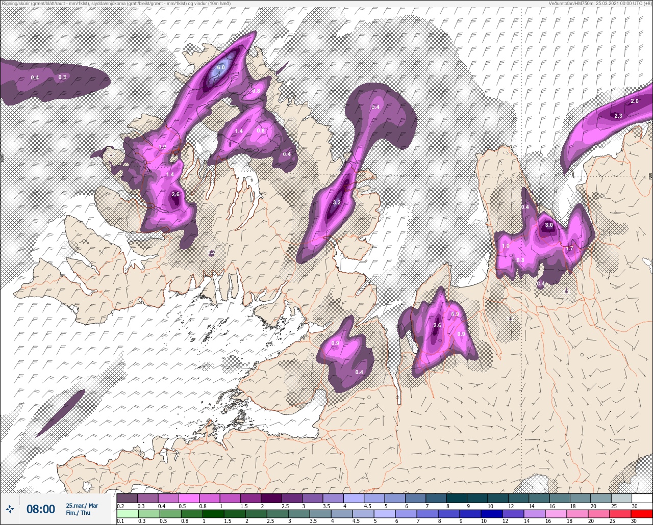The width and height of the screenshot is (653, 525).
Task: Click the 1.7 precipitation value on map
Action: (x=570, y=248)
